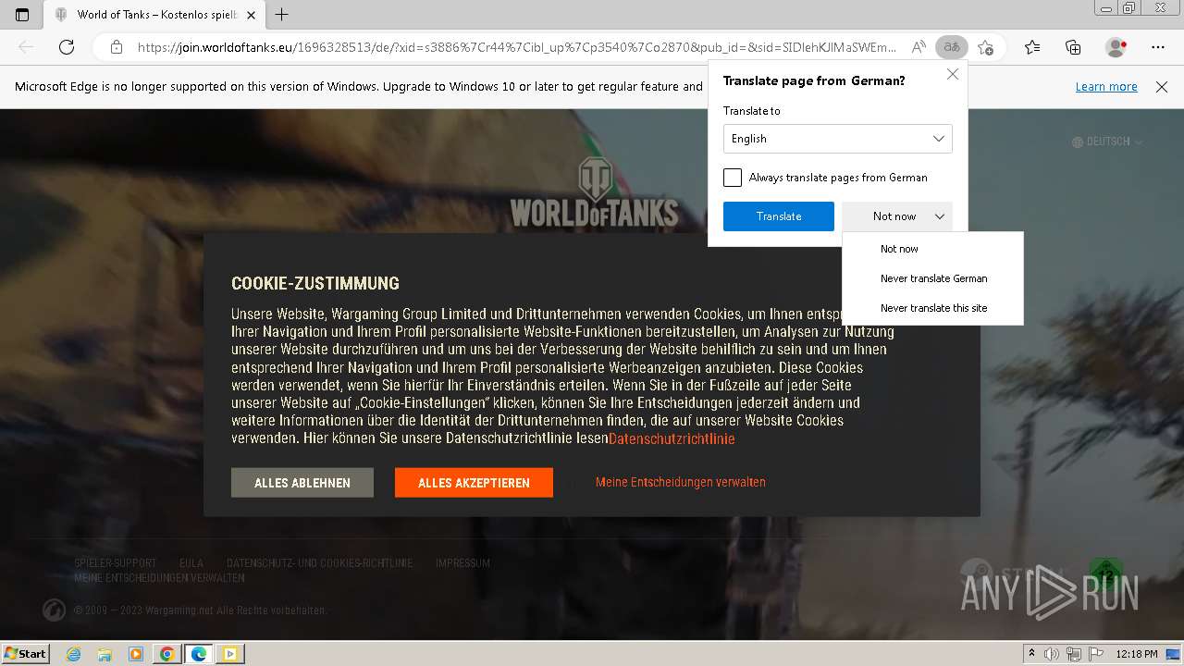
Task: Close the World of Tanks tab
Action: point(251,14)
